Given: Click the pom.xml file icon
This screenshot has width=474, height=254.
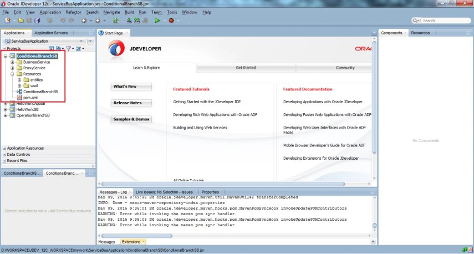Looking at the screenshot, I should pyautogui.click(x=19, y=98).
